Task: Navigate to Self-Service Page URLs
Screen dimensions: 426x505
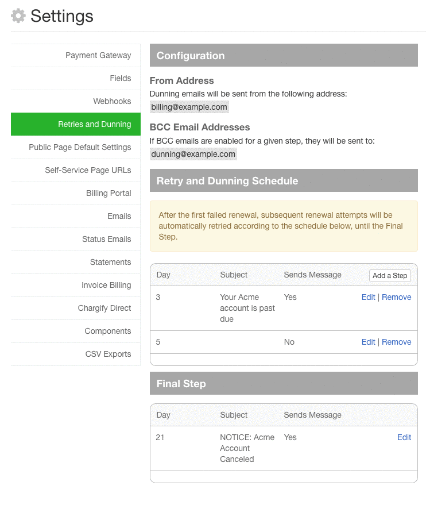Action: pos(88,171)
